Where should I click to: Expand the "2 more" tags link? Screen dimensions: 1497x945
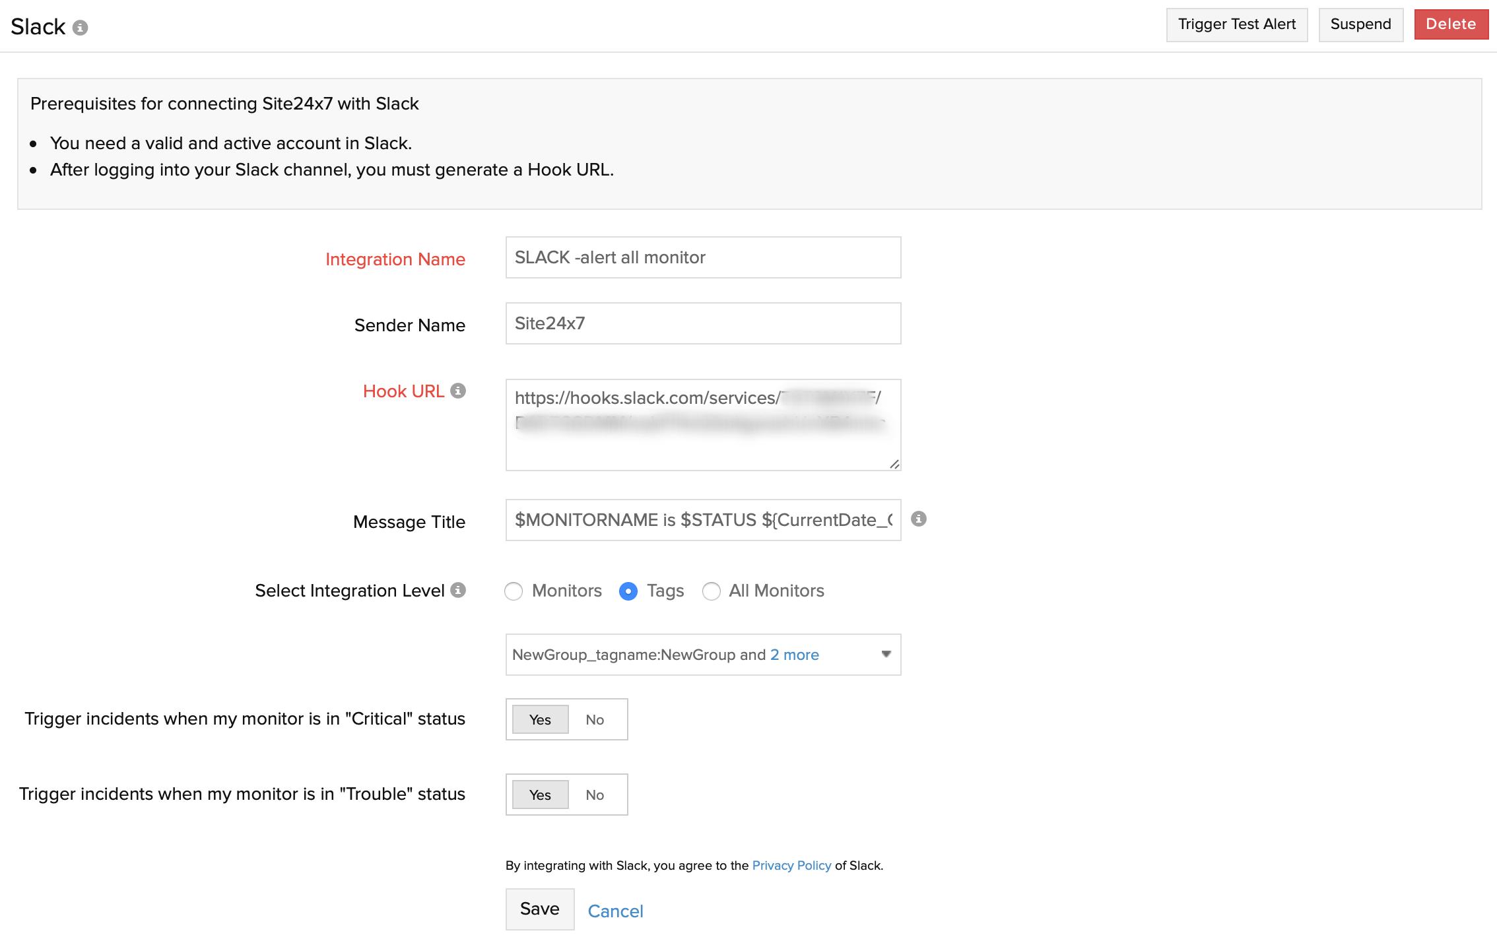pos(794,655)
